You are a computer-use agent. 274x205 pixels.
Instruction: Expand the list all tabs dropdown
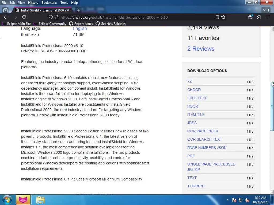pos(267,10)
